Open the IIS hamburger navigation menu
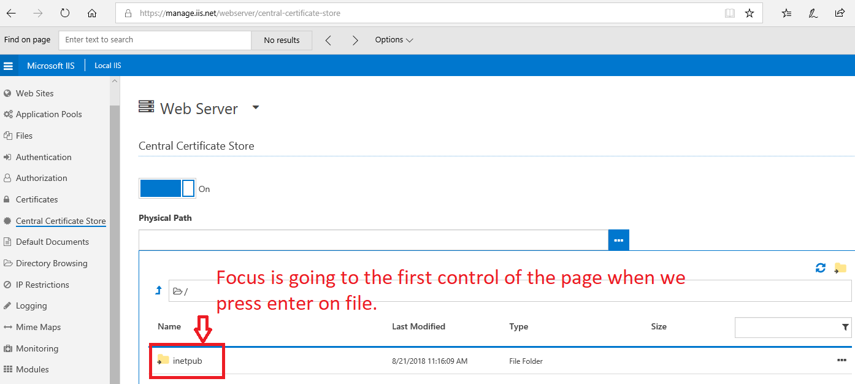 pyautogui.click(x=9, y=65)
